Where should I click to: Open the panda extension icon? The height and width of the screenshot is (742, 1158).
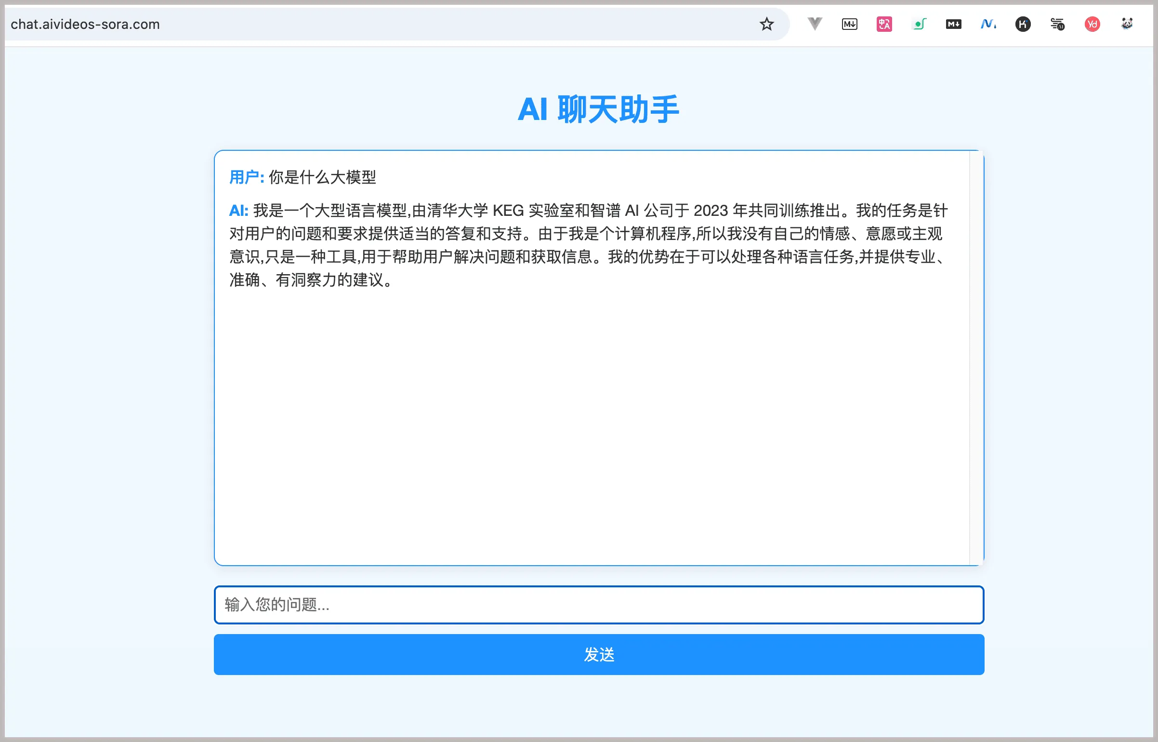tap(1127, 24)
